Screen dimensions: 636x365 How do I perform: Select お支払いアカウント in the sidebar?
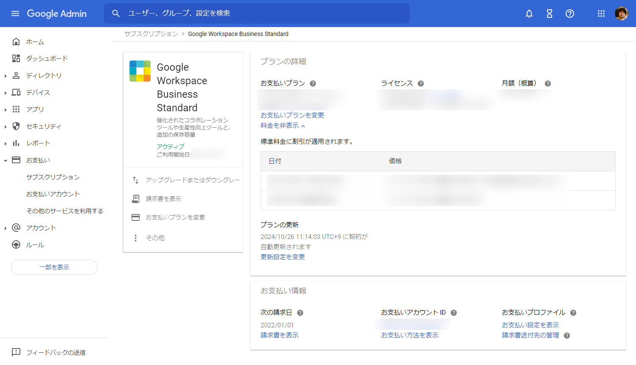(53, 194)
